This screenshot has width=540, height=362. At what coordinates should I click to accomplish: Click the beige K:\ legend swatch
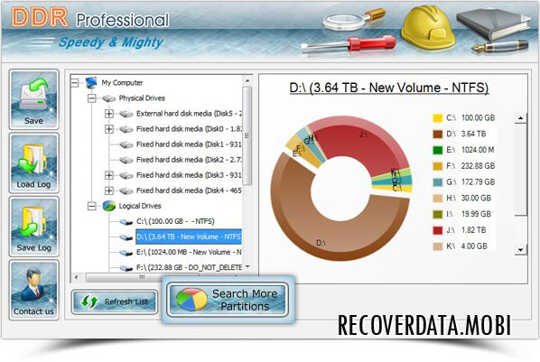pos(437,246)
